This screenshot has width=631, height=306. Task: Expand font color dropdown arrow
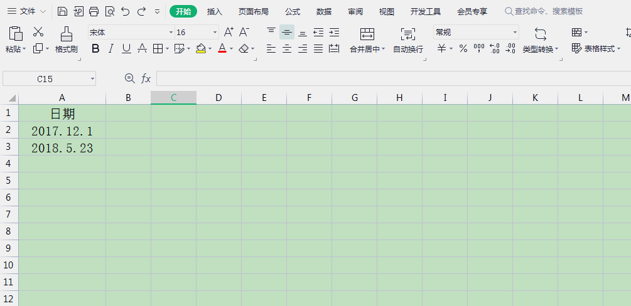231,49
